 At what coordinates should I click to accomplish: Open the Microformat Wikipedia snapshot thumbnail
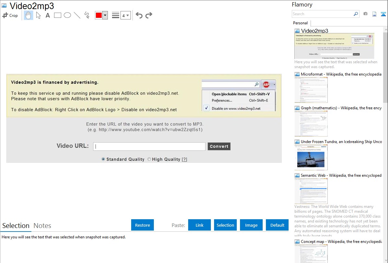pos(311,90)
